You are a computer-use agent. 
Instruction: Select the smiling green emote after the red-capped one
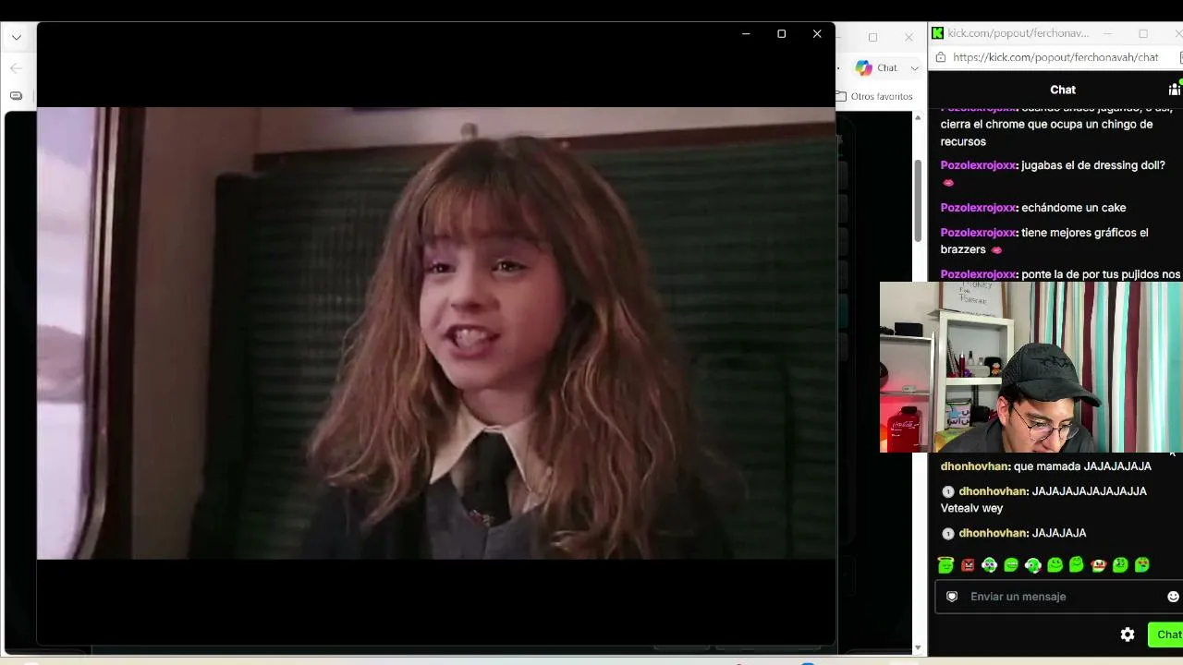(x=1120, y=565)
